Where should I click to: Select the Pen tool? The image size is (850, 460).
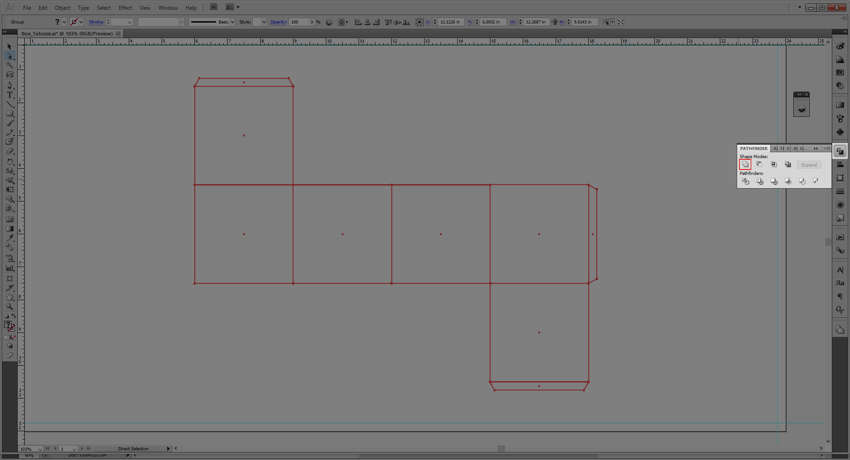point(10,85)
